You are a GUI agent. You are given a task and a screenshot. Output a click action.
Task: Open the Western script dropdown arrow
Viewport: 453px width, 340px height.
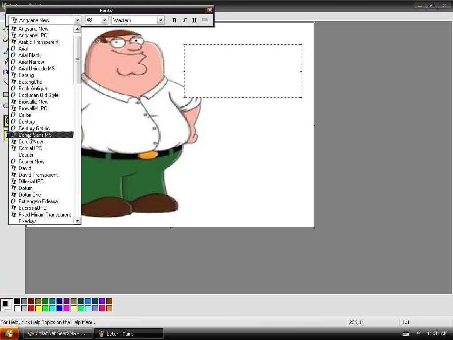click(161, 20)
